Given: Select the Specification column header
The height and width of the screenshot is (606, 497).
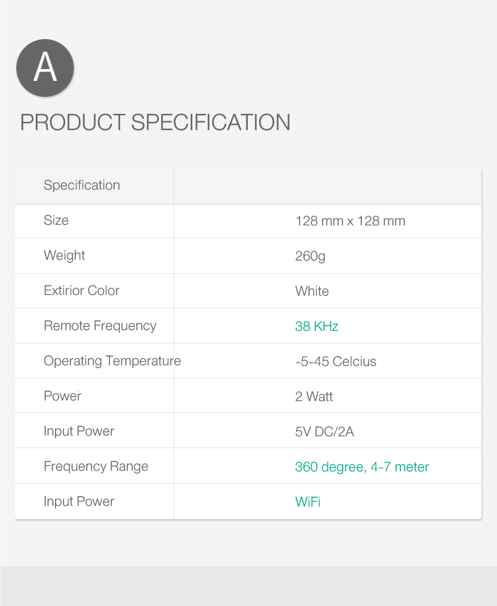Looking at the screenshot, I should (82, 185).
